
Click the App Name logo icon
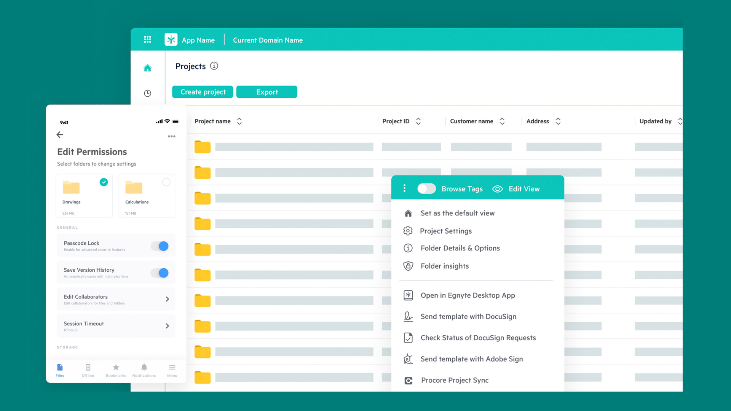(171, 39)
